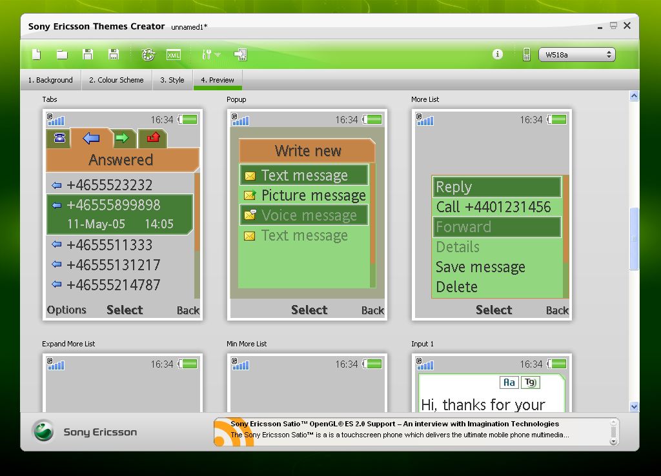661x476 pixels.
Task: Open the tools settings icon
Action: 207,54
